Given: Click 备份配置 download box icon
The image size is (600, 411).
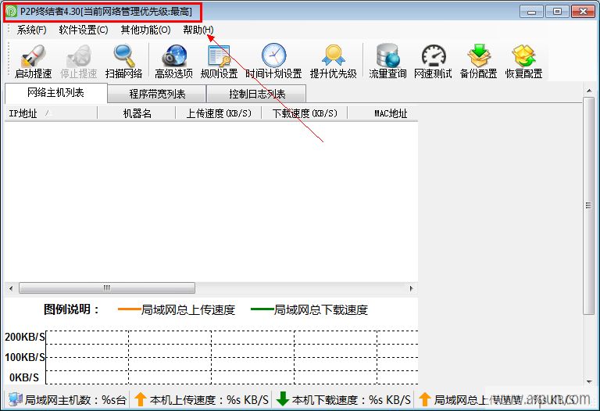Looking at the screenshot, I should tap(479, 55).
